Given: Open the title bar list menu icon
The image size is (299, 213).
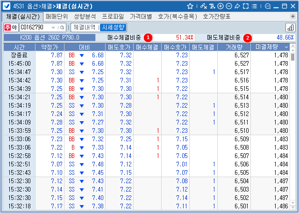Looking at the screenshot, I should [x=255, y=6].
